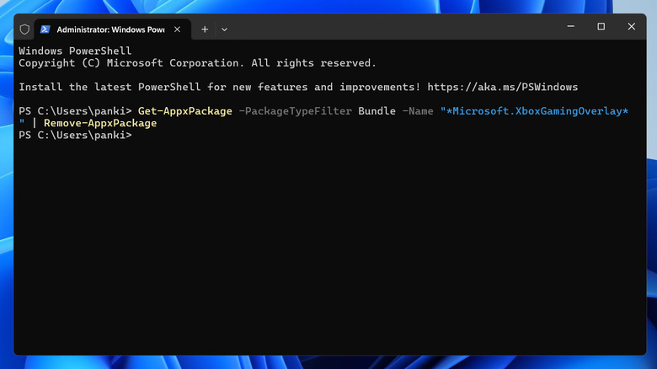Close the Windows Terminal window
657x369 pixels.
[x=632, y=27]
